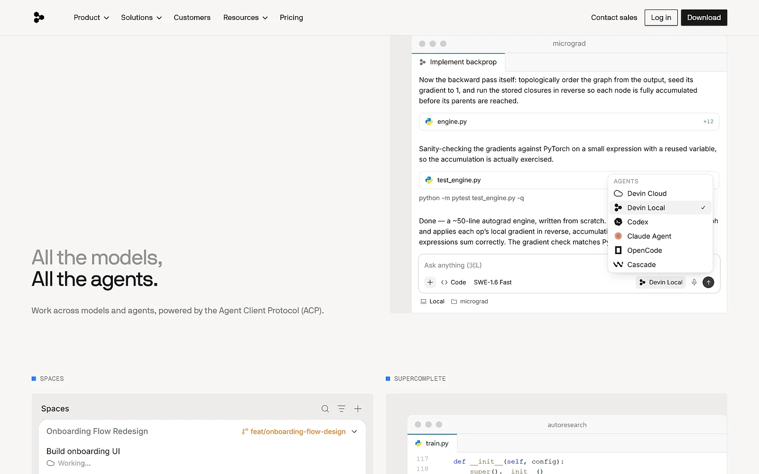Click the plus attach button in chat

point(430,282)
